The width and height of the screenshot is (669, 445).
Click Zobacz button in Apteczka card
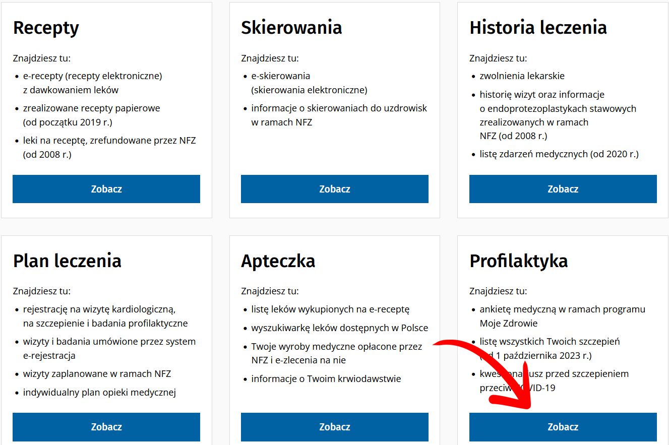tap(335, 427)
